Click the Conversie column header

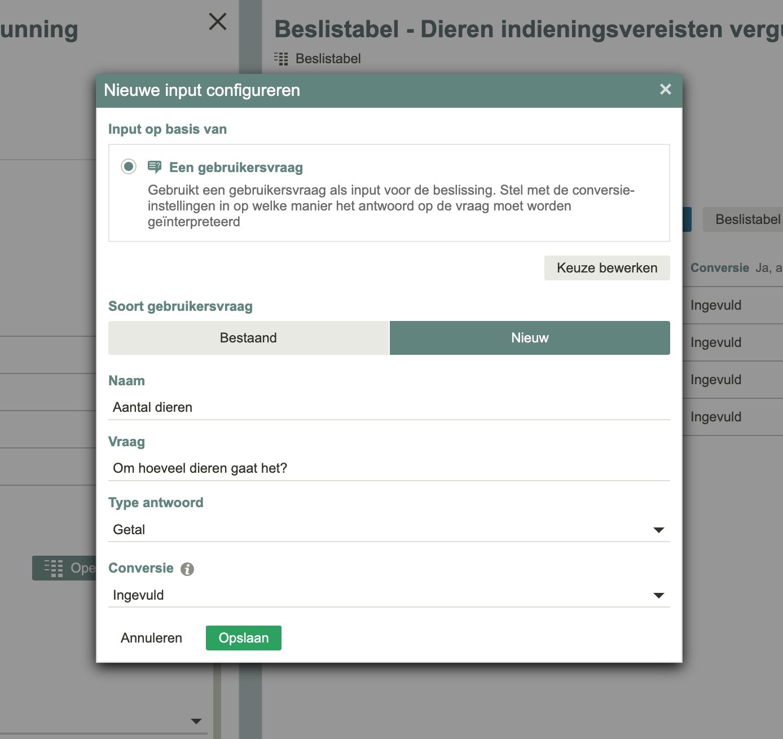pyautogui.click(x=720, y=267)
